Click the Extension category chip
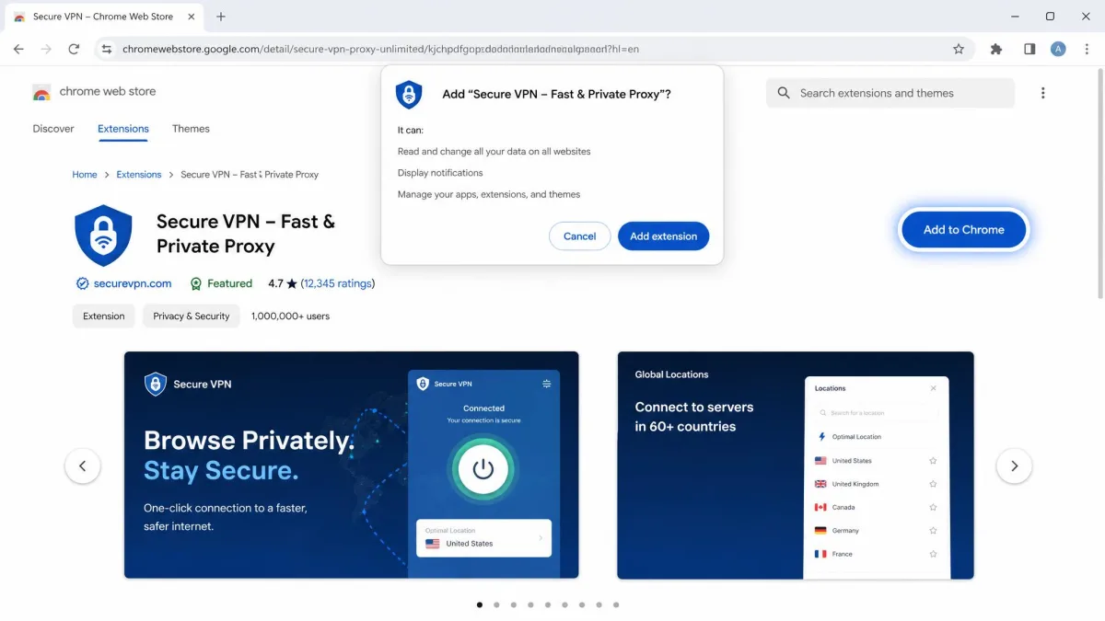Screen dimensions: 1105x621 tap(103, 316)
